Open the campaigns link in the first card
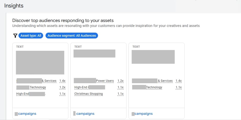241x120 pixels. click(27, 114)
